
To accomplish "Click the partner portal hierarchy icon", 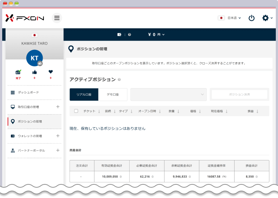I will coord(13,150).
